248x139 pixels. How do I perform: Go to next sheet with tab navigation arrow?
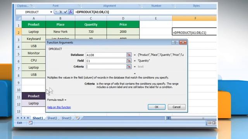[x=24, y=118]
